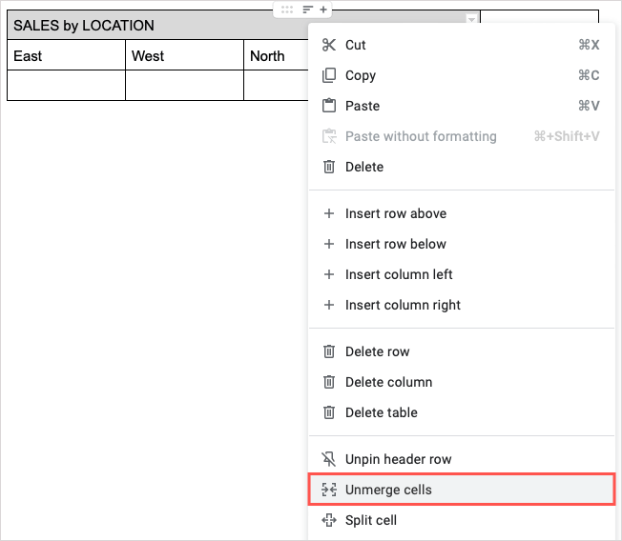Image resolution: width=622 pixels, height=541 pixels.
Task: Choose Delete column from menu
Action: [x=388, y=382]
